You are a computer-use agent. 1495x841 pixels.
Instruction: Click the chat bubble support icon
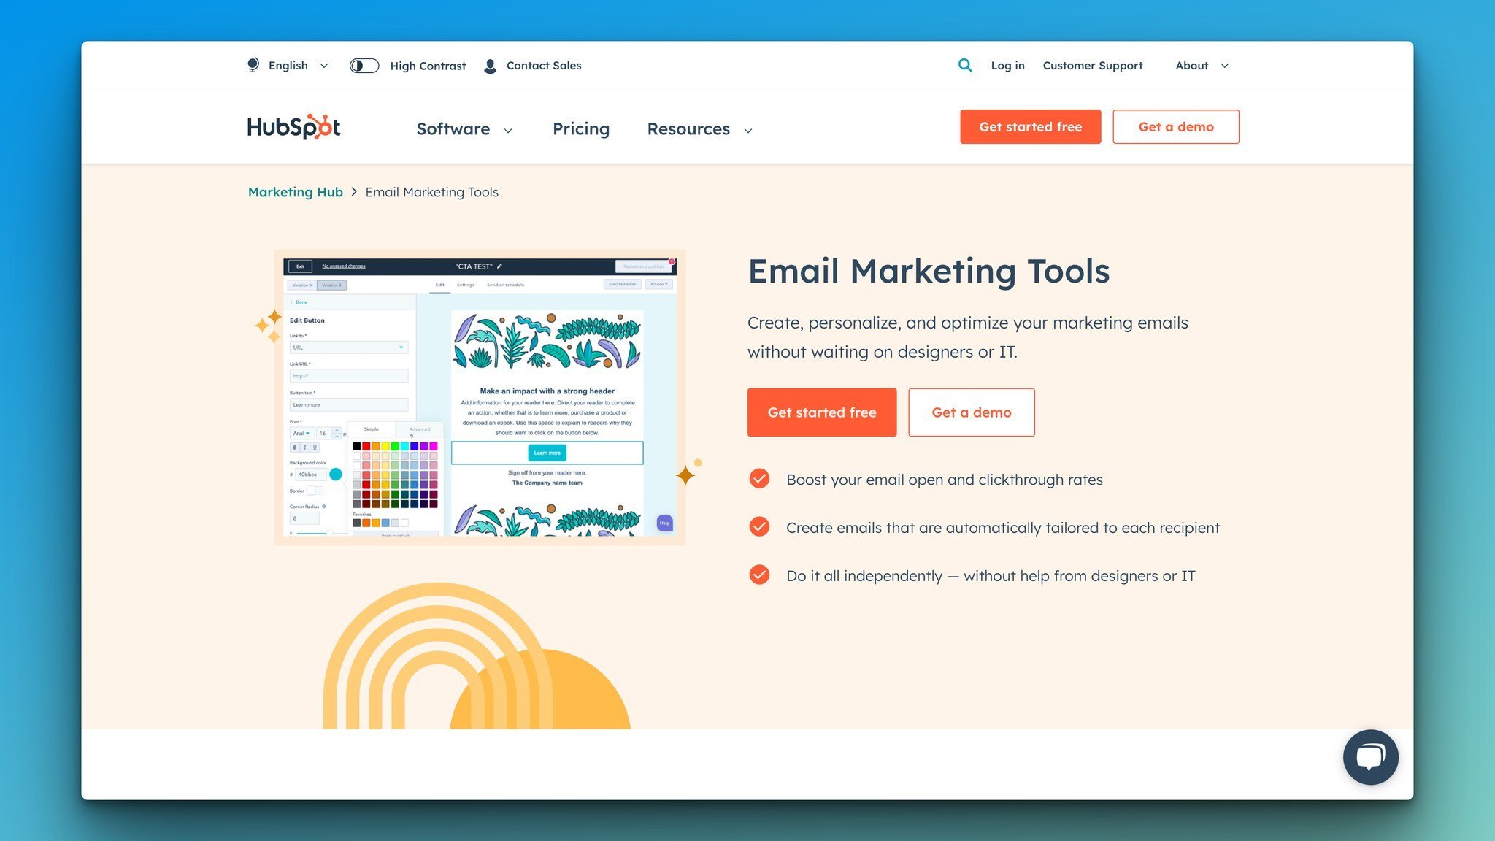[1371, 757]
